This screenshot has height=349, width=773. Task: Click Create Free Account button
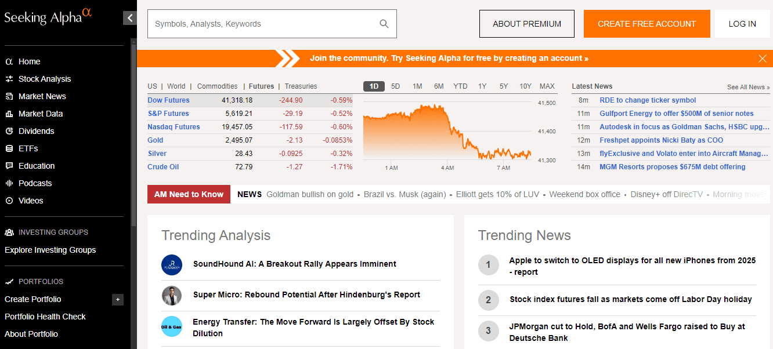(647, 24)
